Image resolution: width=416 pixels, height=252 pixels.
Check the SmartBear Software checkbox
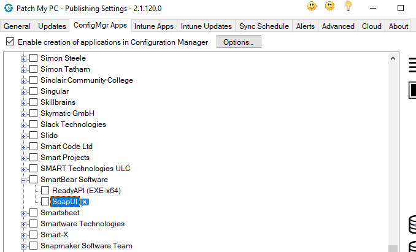(33, 180)
